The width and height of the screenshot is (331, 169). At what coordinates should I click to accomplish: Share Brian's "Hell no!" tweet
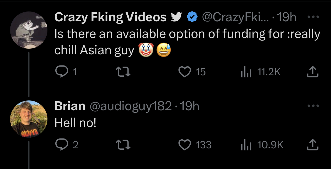coord(313,145)
